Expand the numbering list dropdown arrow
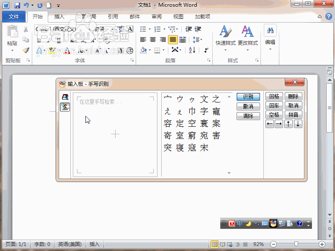 (164, 29)
